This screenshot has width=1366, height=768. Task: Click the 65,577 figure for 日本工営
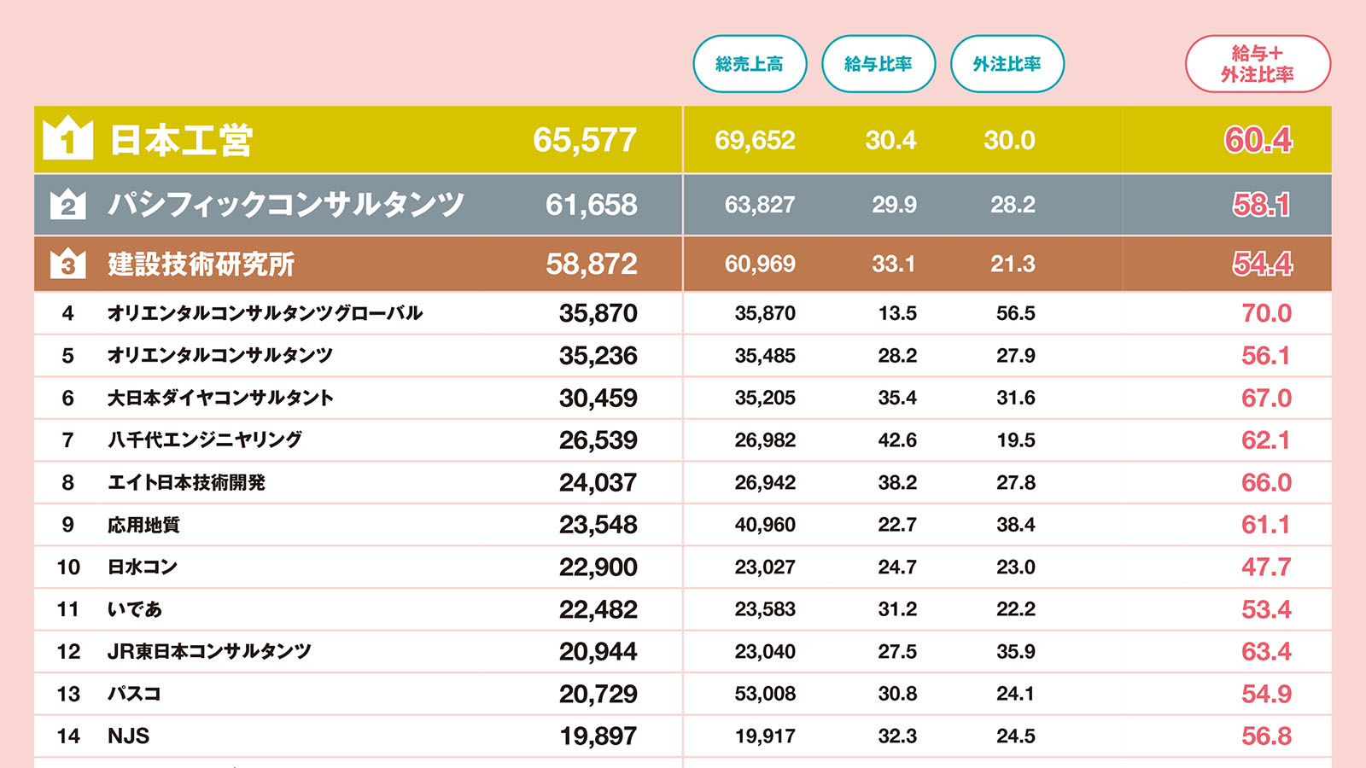click(x=585, y=140)
